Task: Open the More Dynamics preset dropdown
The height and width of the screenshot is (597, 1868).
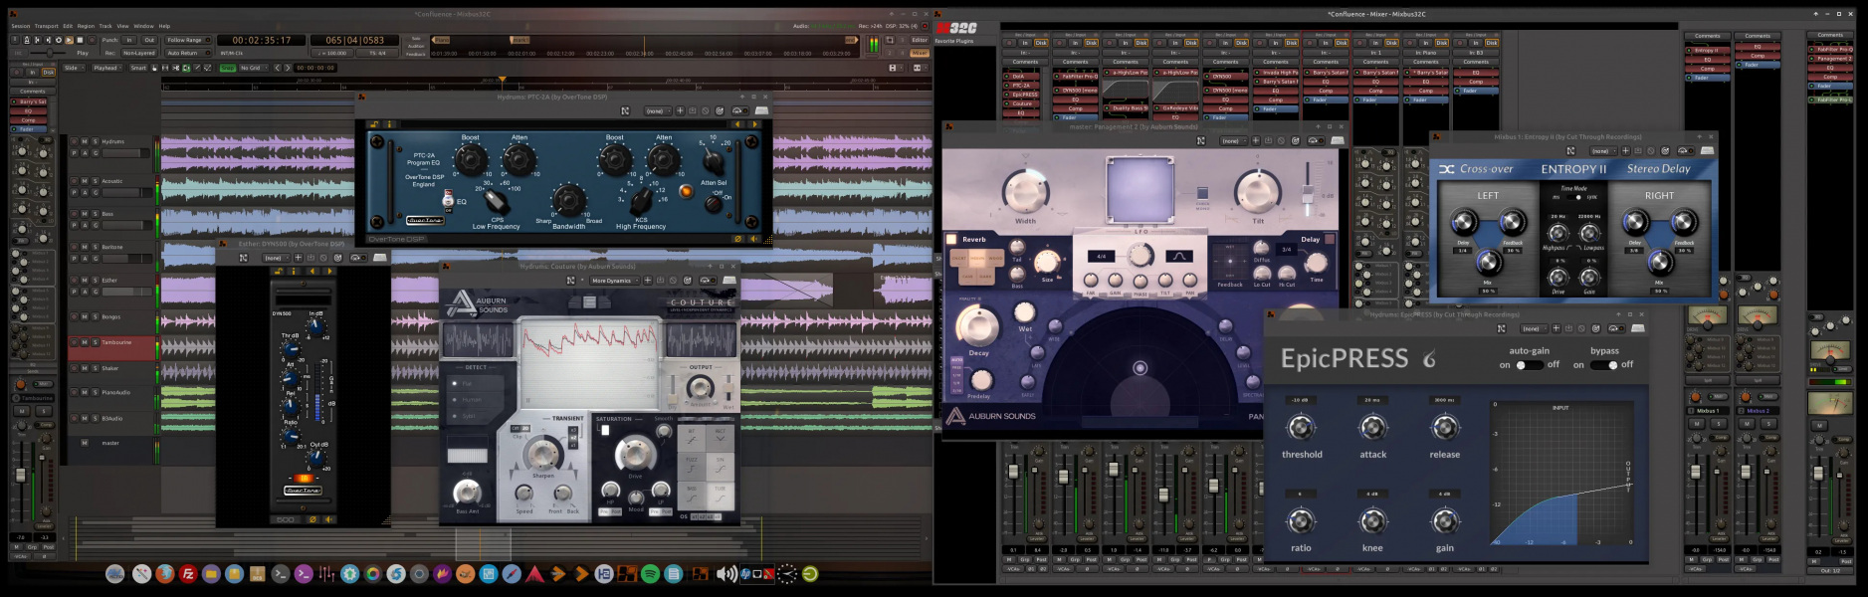Action: 614,281
